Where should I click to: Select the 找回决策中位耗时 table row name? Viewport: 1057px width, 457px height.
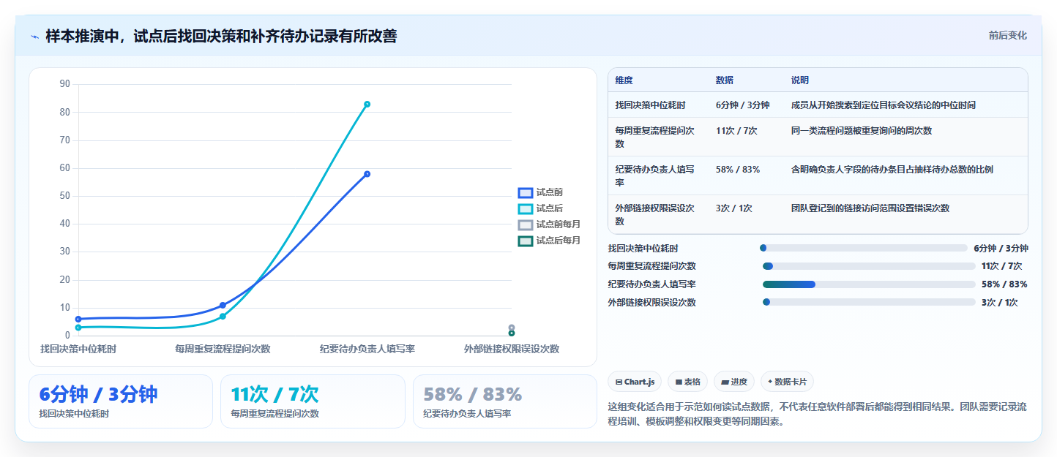pyautogui.click(x=650, y=105)
